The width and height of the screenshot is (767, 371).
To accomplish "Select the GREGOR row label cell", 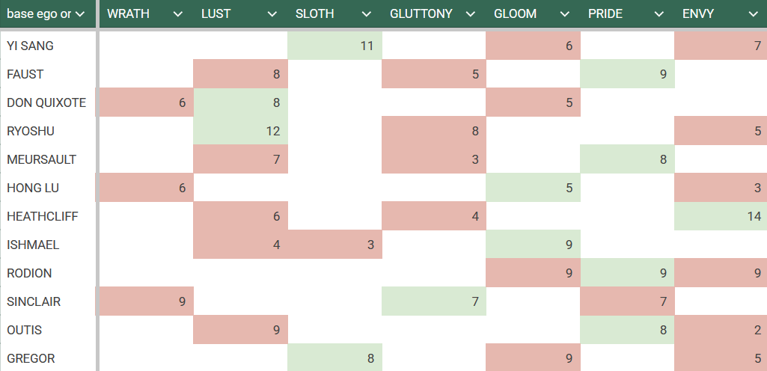I will [48, 358].
